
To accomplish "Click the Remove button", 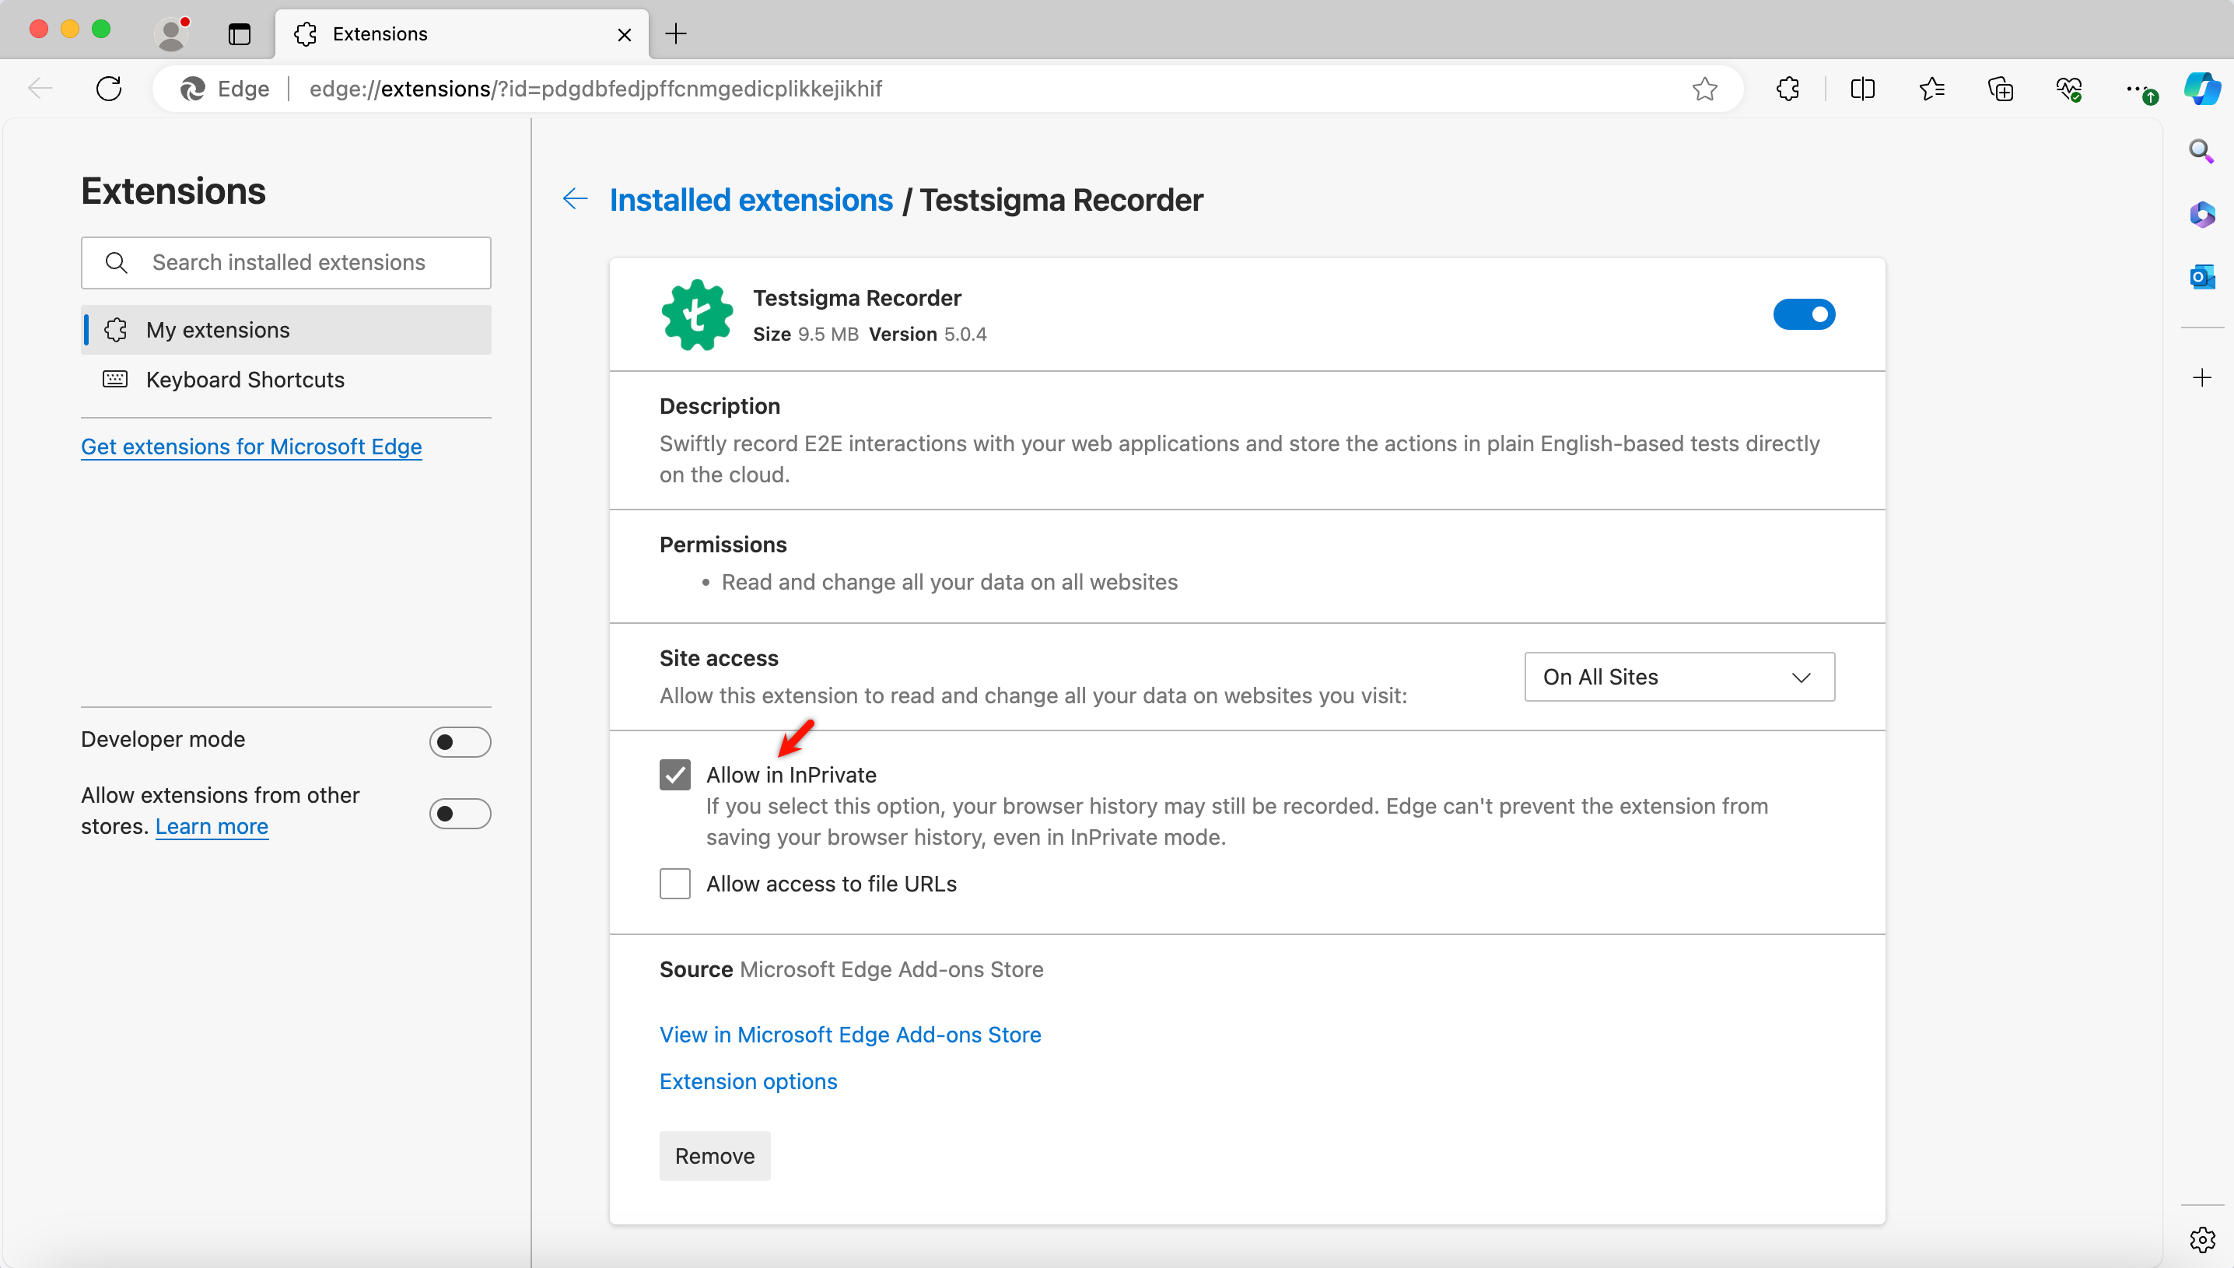I will [x=714, y=1156].
